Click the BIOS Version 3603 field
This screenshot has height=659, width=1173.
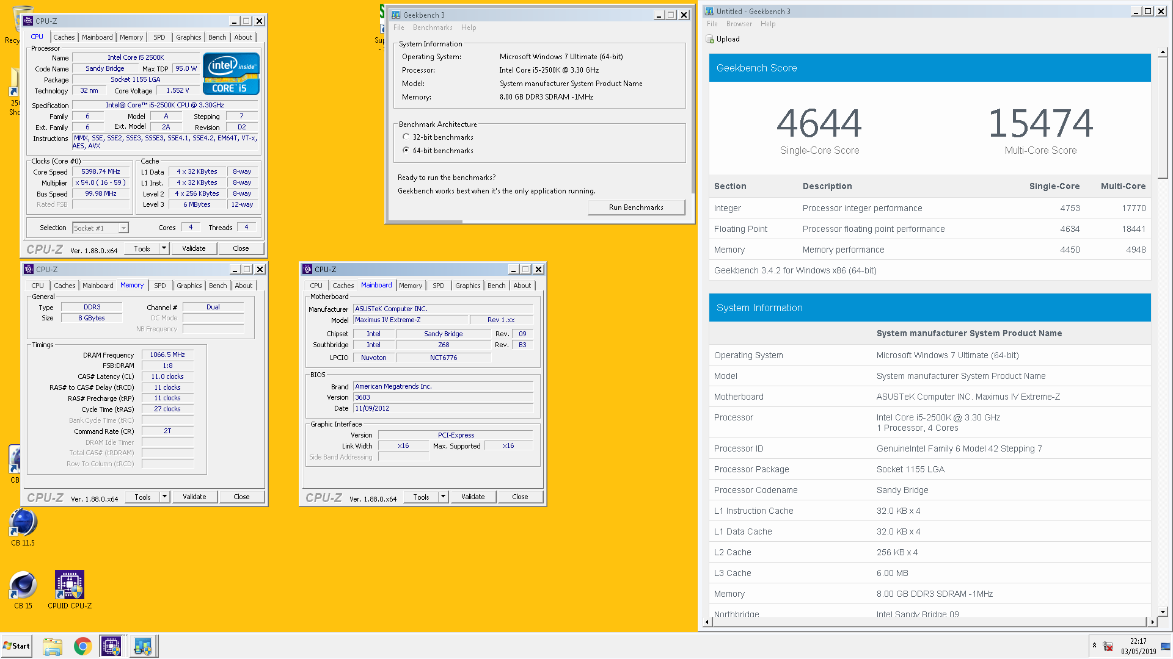(x=443, y=397)
